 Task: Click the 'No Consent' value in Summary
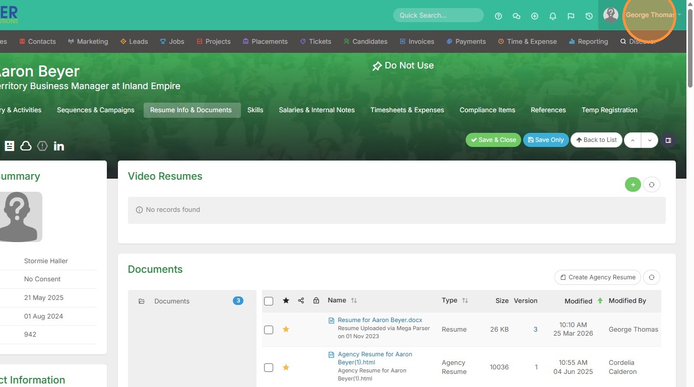tap(42, 279)
